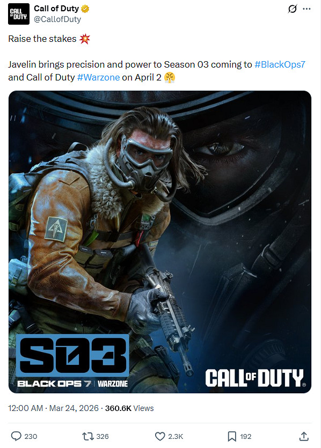Click the Call of Duty profile avatar

pyautogui.click(x=19, y=14)
